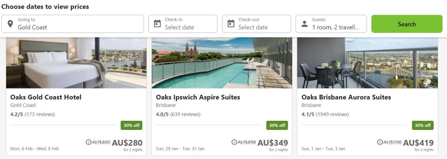Open the Check-out date picker

(257, 24)
